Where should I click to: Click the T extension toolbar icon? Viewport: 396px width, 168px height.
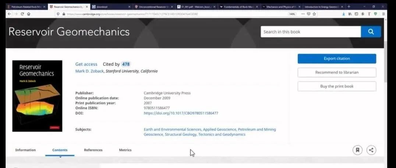tap(369, 14)
